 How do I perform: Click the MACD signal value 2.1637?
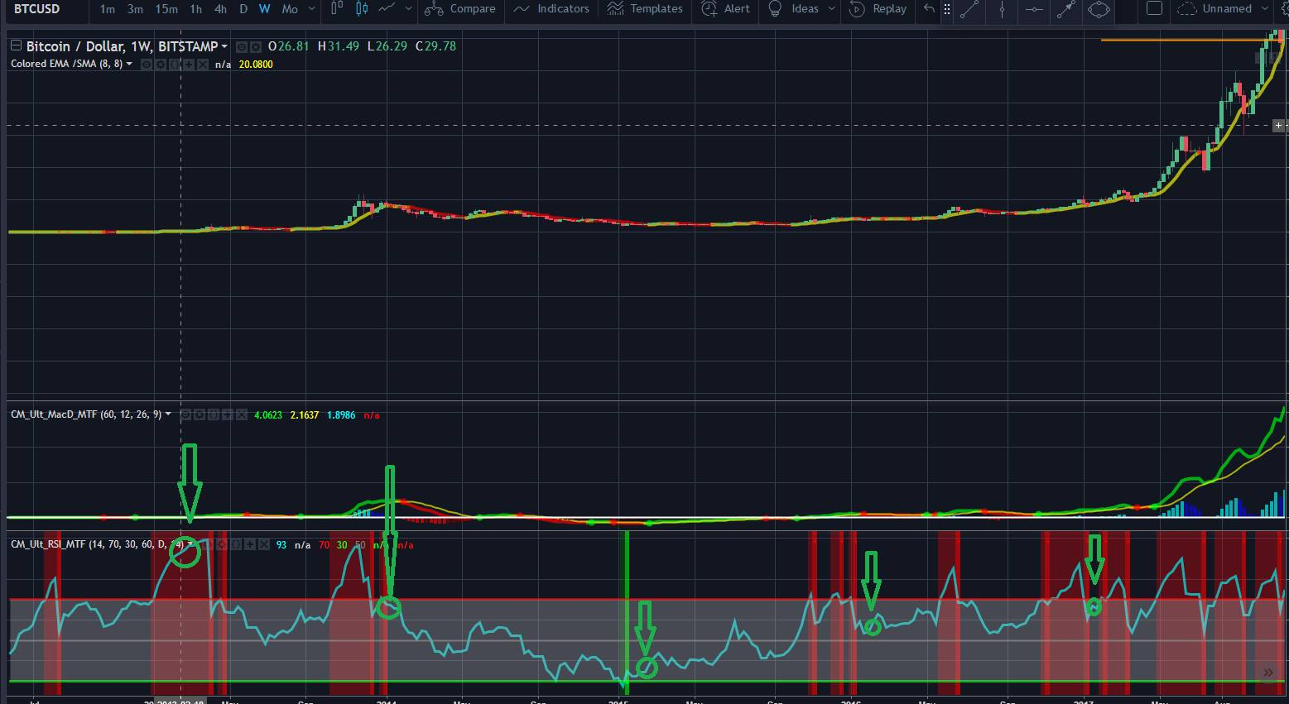304,414
